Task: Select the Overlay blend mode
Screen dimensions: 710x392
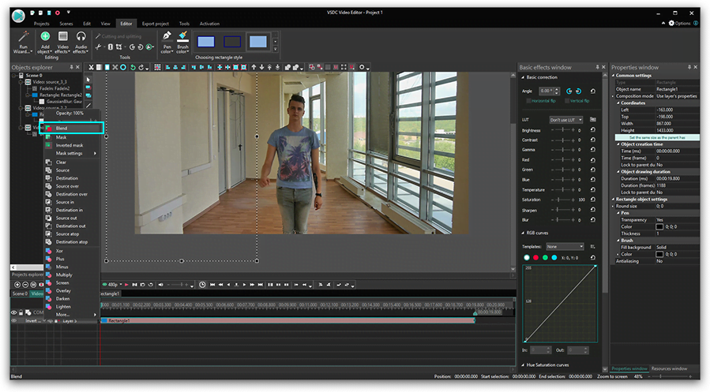Action: tap(63, 291)
